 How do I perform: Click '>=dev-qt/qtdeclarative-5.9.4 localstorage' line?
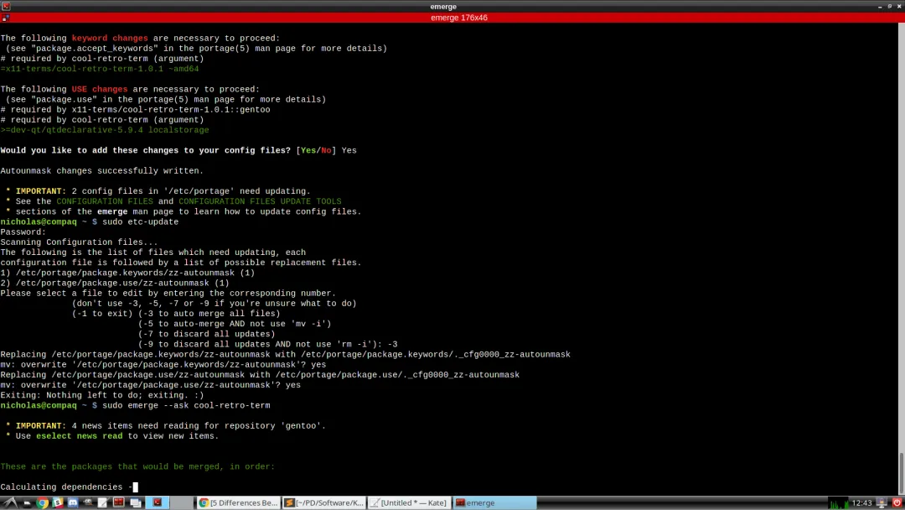105,130
